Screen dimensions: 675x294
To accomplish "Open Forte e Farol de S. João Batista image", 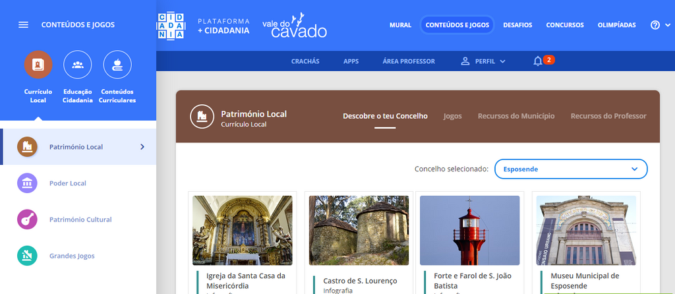I will 469,230.
